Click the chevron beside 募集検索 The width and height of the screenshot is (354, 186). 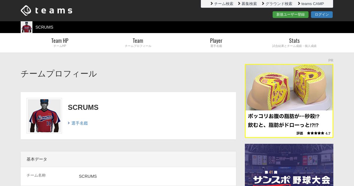coord(239,4)
